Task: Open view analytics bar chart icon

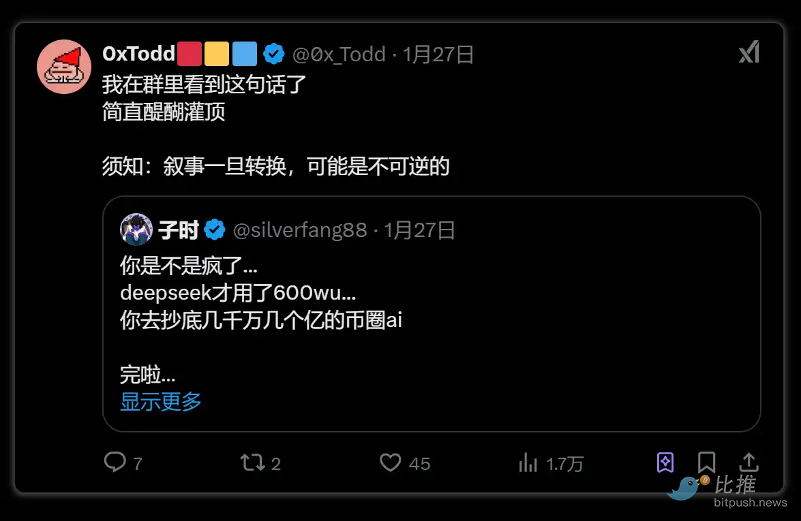Action: (528, 463)
